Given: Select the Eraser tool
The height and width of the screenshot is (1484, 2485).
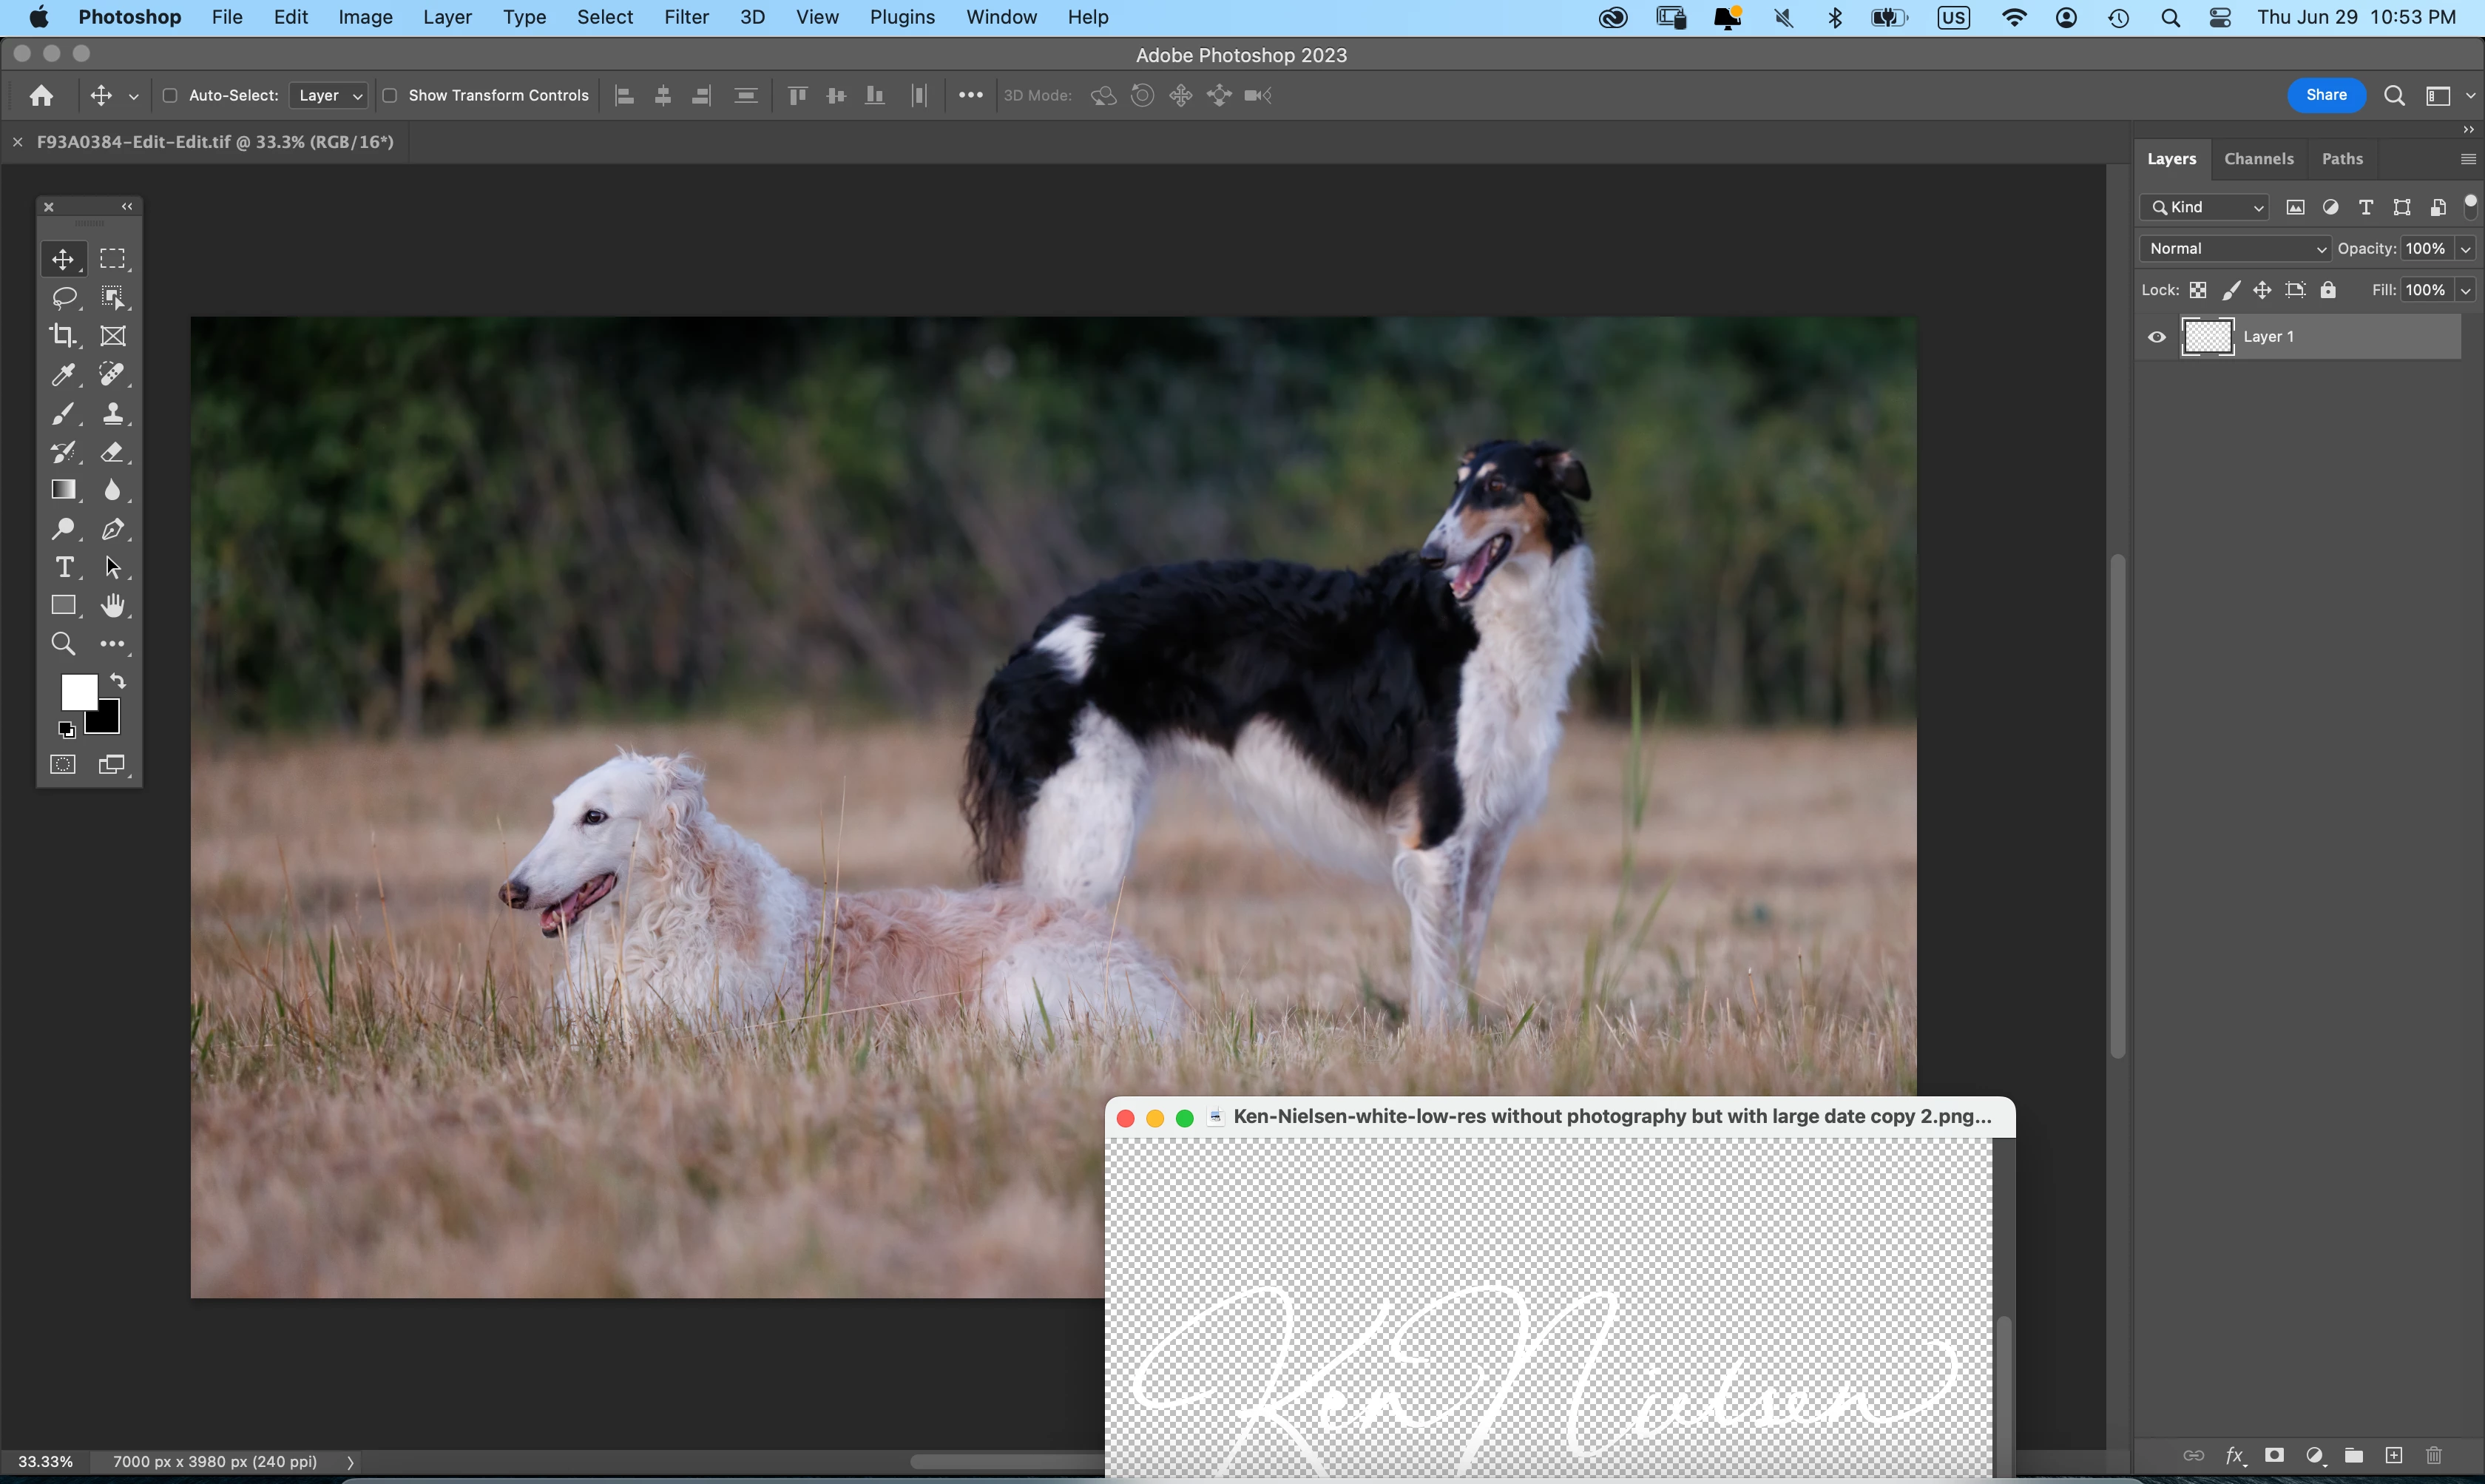Looking at the screenshot, I should click(113, 452).
